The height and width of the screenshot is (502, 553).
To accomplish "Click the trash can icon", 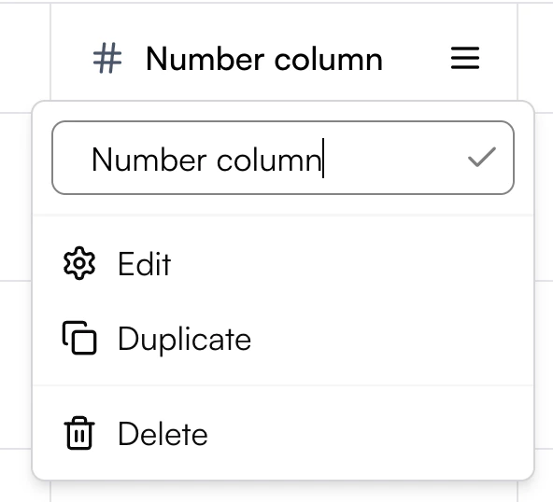I will [79, 433].
